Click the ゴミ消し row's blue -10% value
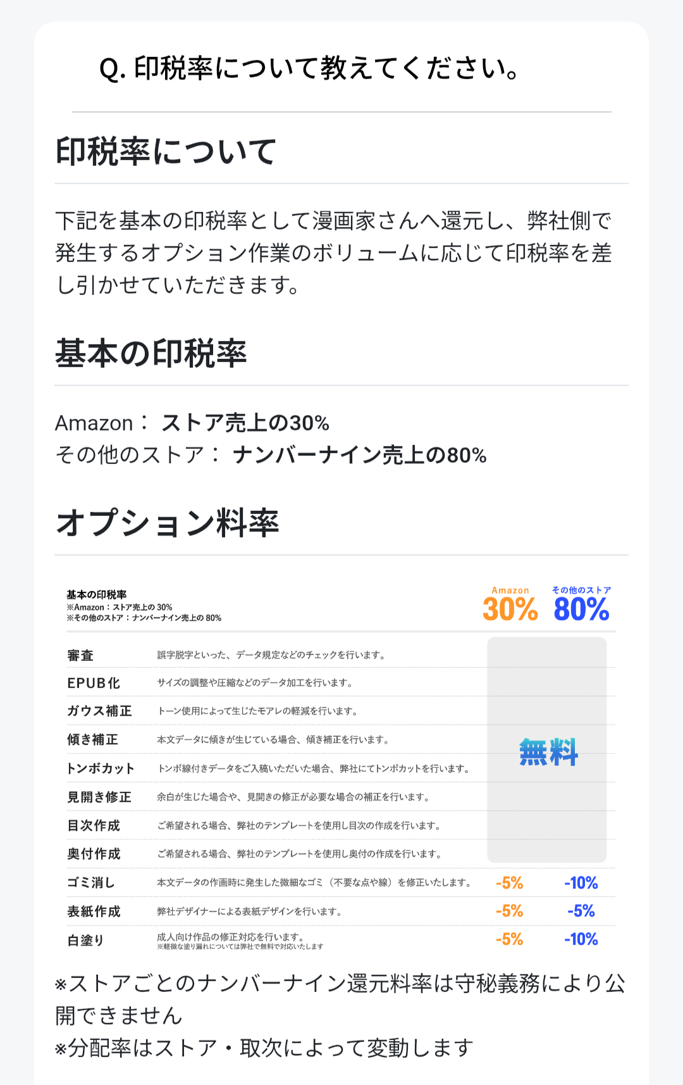 (581, 883)
